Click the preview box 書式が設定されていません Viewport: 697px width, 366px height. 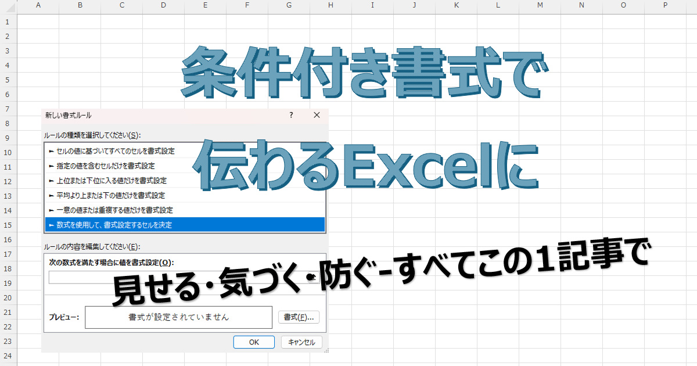[178, 317]
